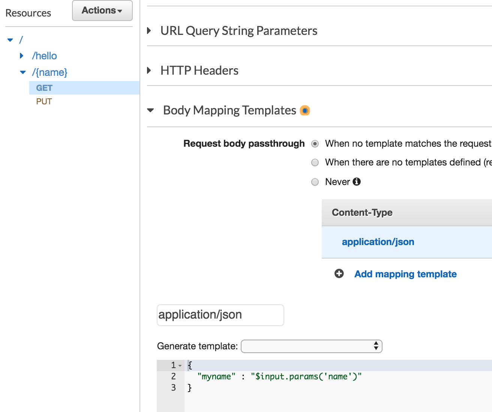Click the Add mapping template link
Screen dimensions: 492x412
tap(405, 274)
